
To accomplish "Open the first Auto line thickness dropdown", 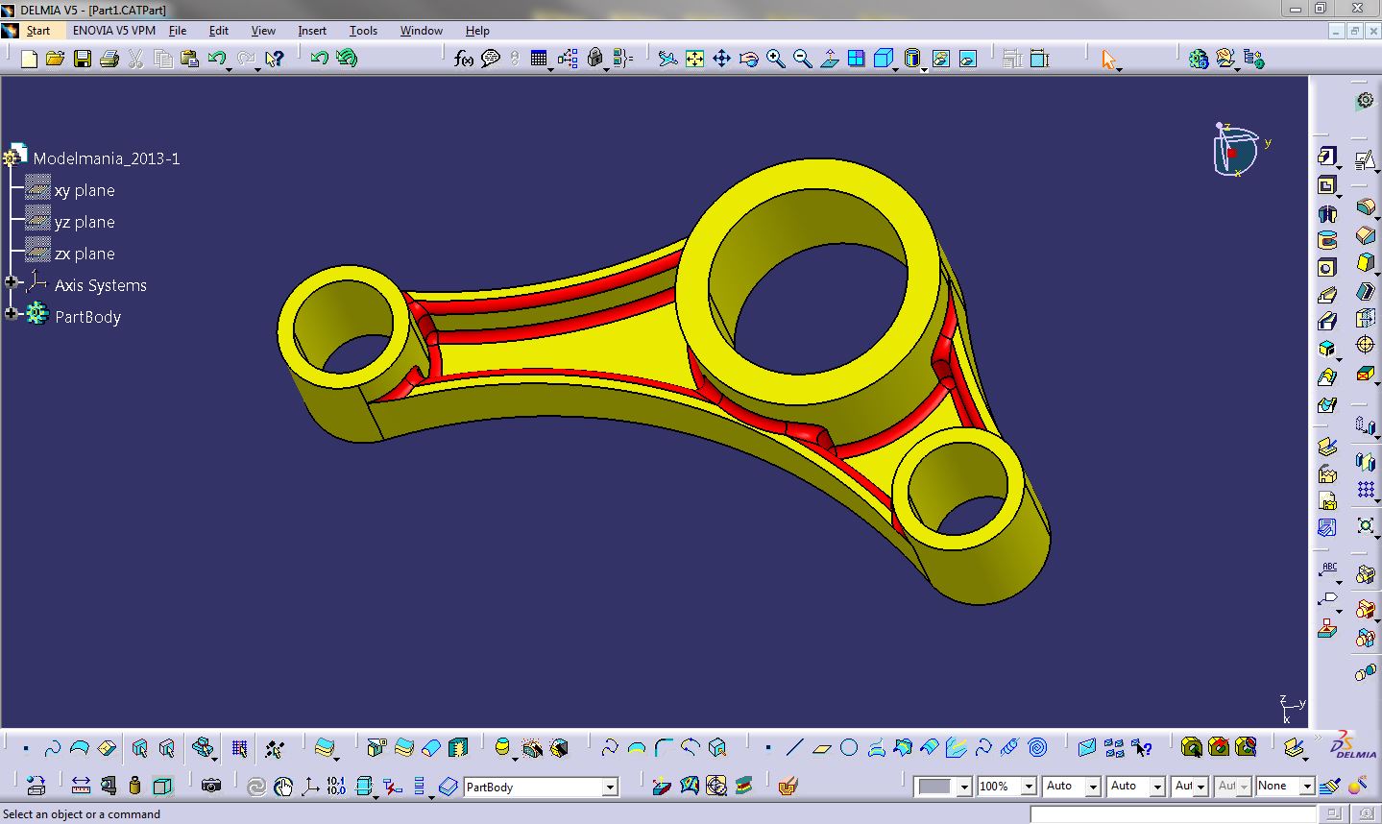I will 1092,787.
